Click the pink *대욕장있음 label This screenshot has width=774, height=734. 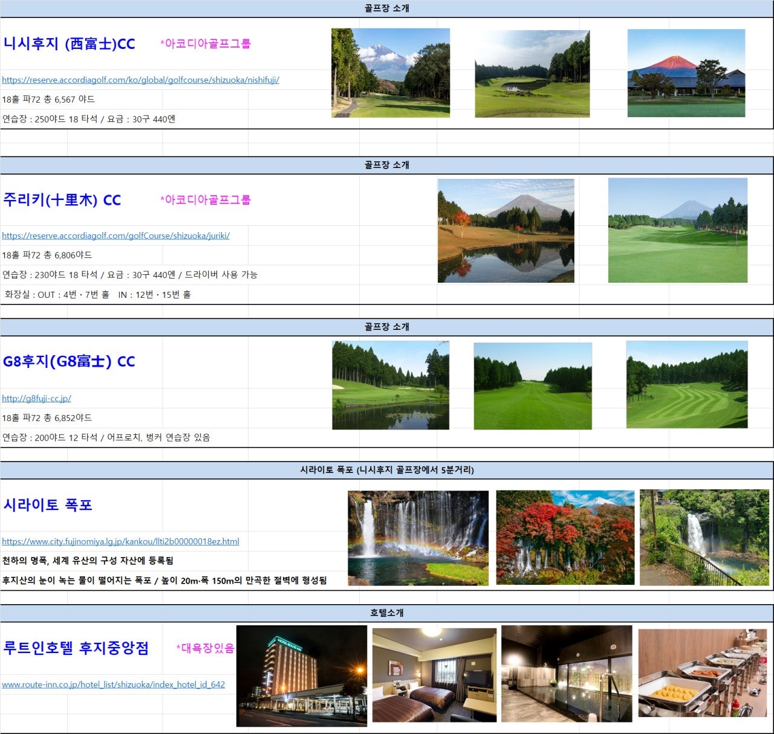(206, 647)
